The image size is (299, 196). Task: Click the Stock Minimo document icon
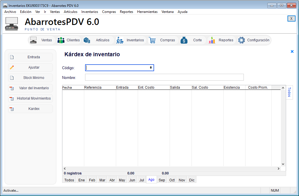click(x=12, y=78)
